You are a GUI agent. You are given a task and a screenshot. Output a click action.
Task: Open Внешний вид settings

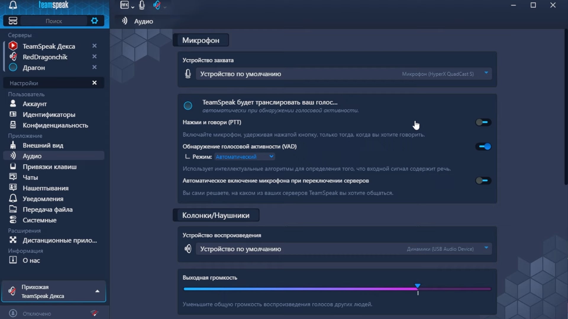tap(54, 145)
